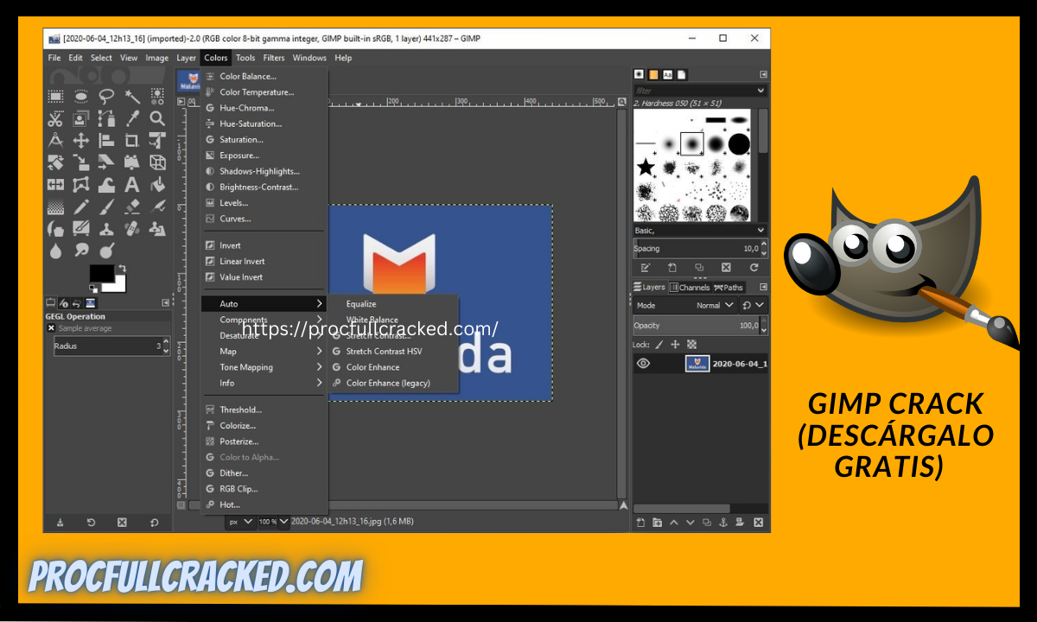Screen dimensions: 1037x622
Task: Select the Align tool
Action: pyautogui.click(x=106, y=140)
